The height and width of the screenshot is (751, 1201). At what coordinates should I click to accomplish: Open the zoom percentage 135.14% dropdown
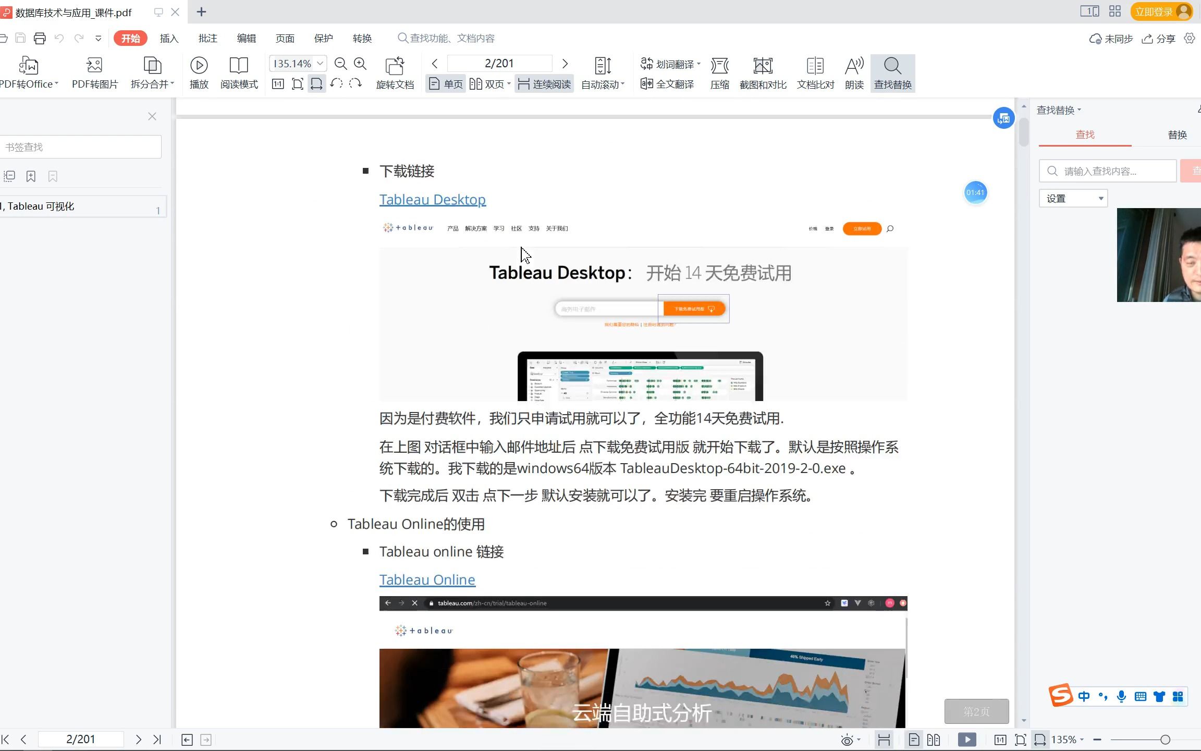point(320,64)
